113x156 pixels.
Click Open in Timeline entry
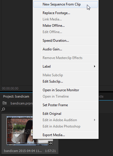click(x=66, y=96)
